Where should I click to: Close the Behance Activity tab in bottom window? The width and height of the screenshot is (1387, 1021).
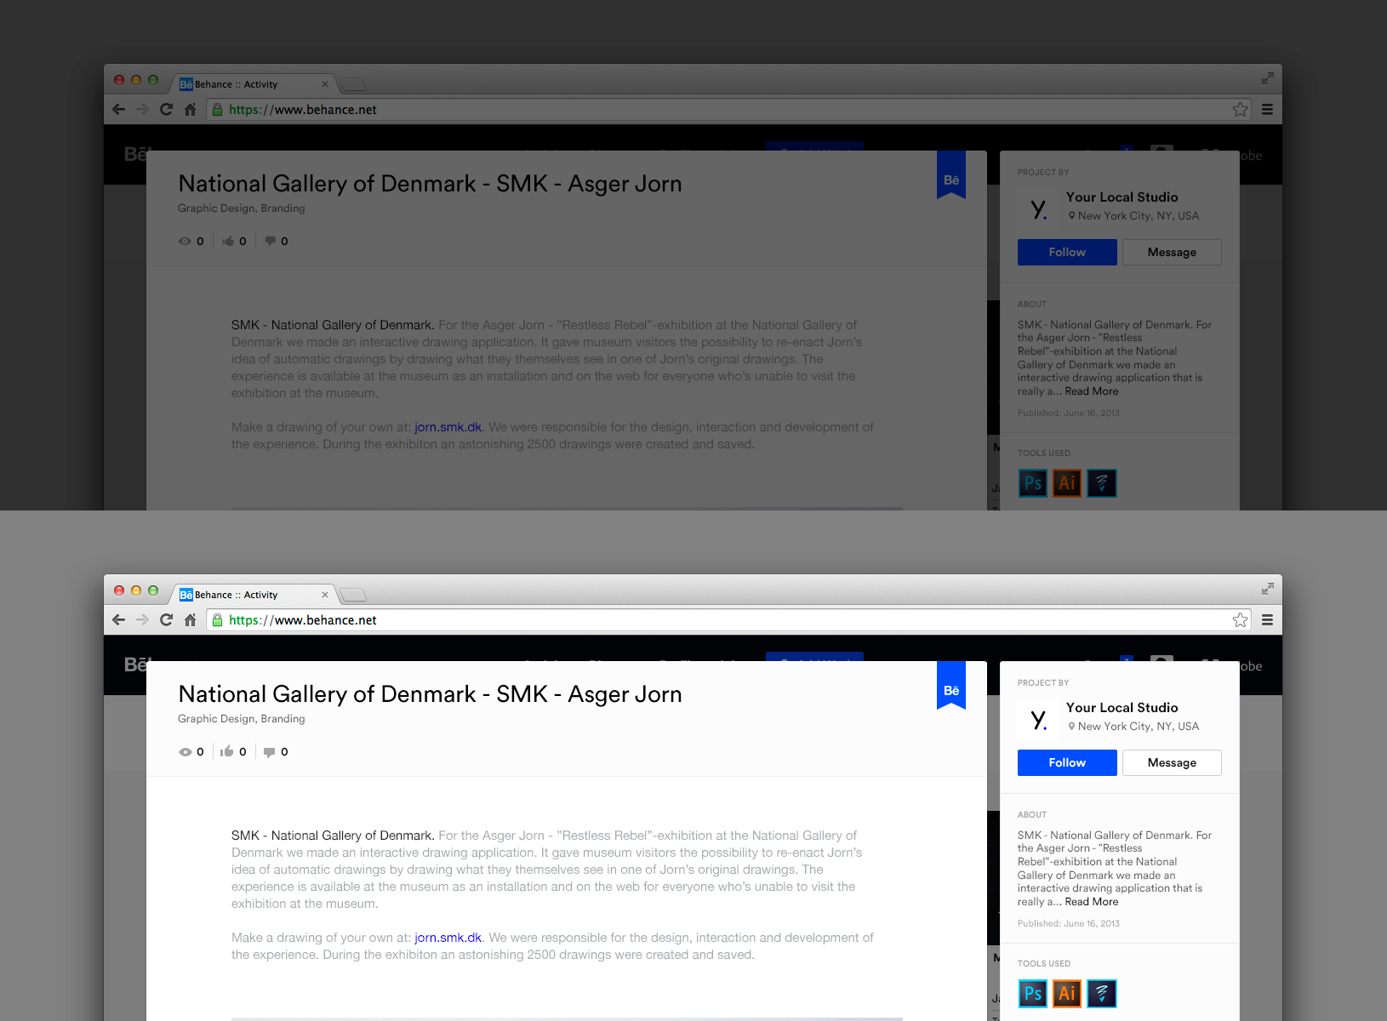tap(324, 595)
